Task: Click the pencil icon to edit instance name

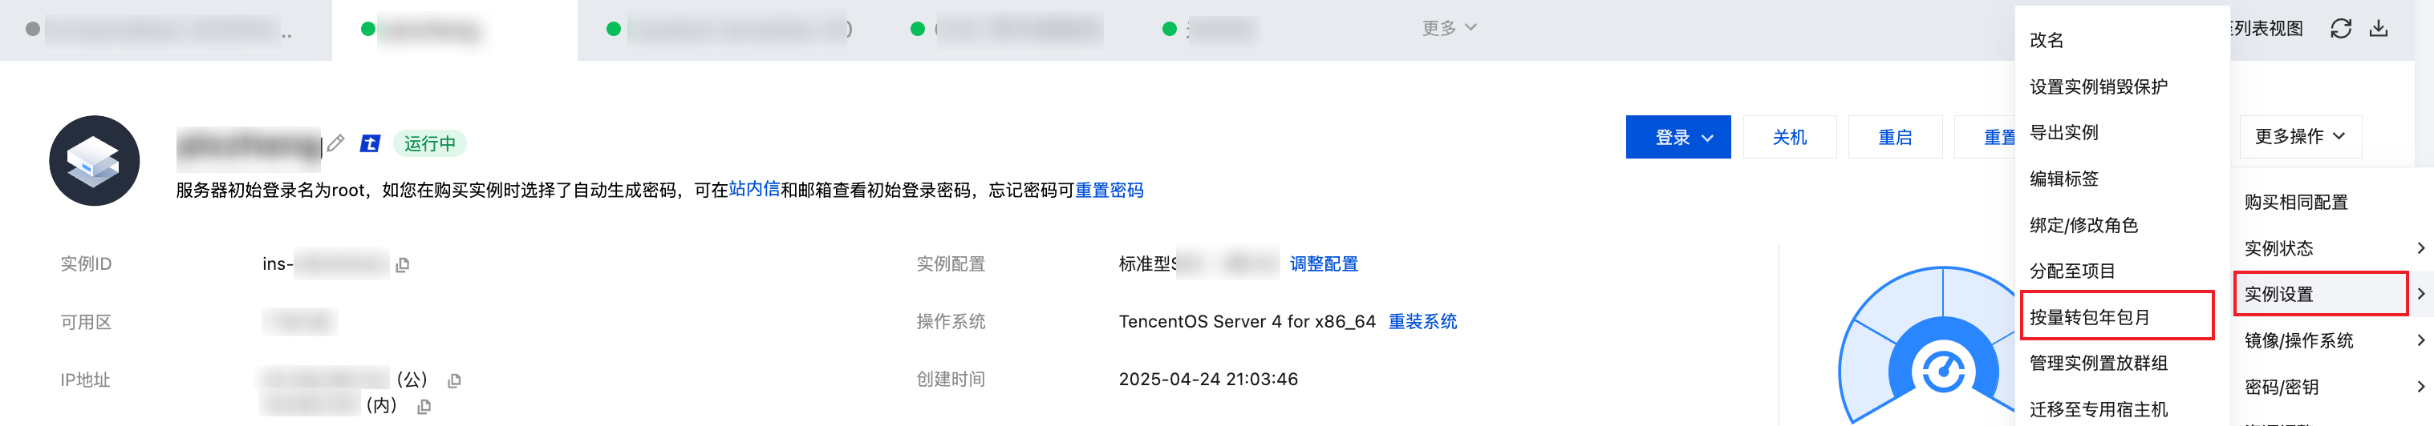Action: pos(335,143)
